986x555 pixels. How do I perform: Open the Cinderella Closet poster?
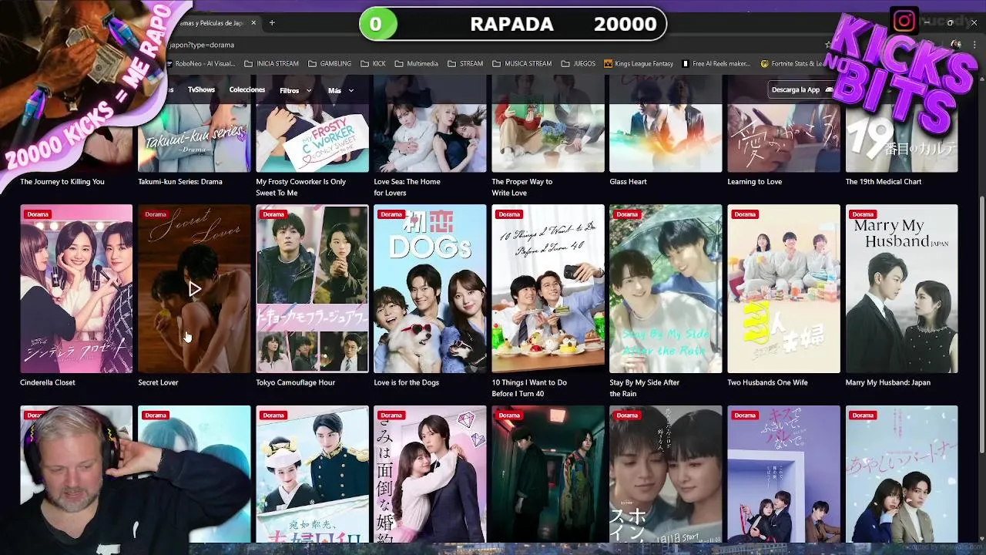76,288
